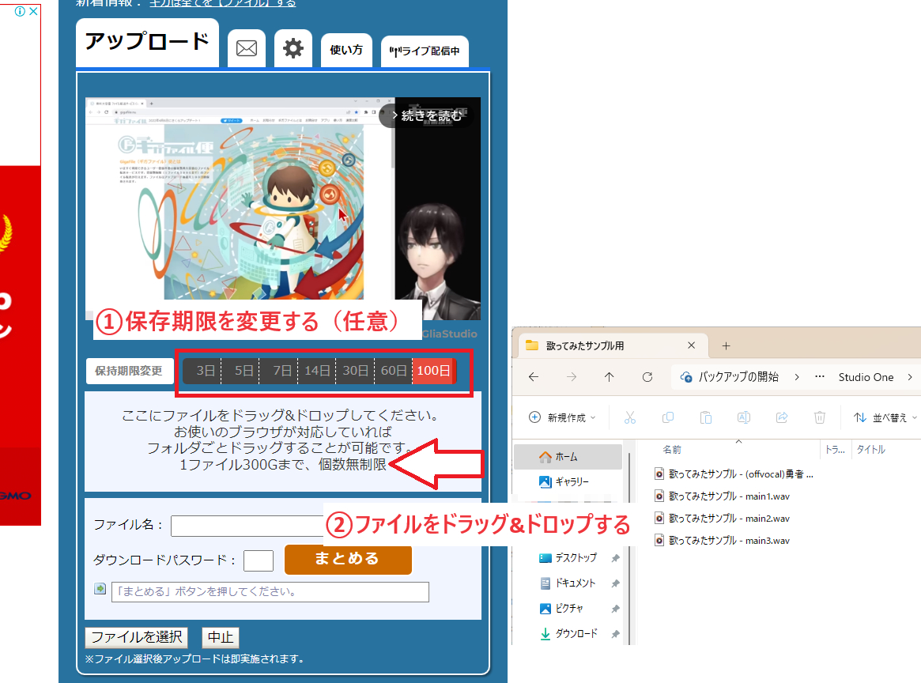The height and width of the screenshot is (683, 921).
Task: Click the バックアップの開始 cloud icon
Action: click(x=685, y=377)
